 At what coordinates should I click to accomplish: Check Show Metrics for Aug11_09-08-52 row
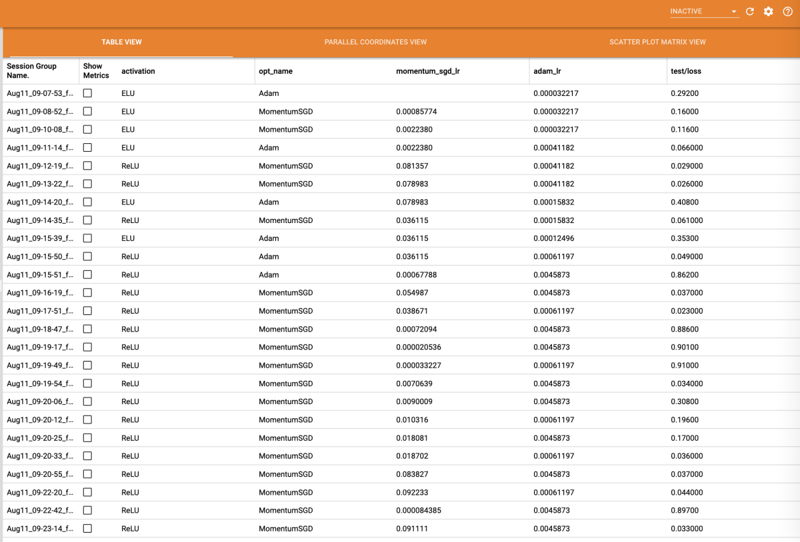coord(87,111)
